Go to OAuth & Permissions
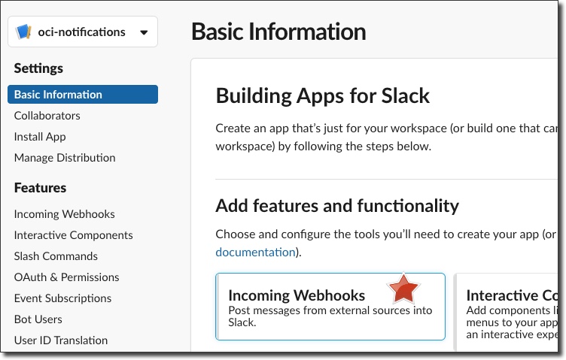Viewport: 566px width, 360px height. click(x=66, y=277)
